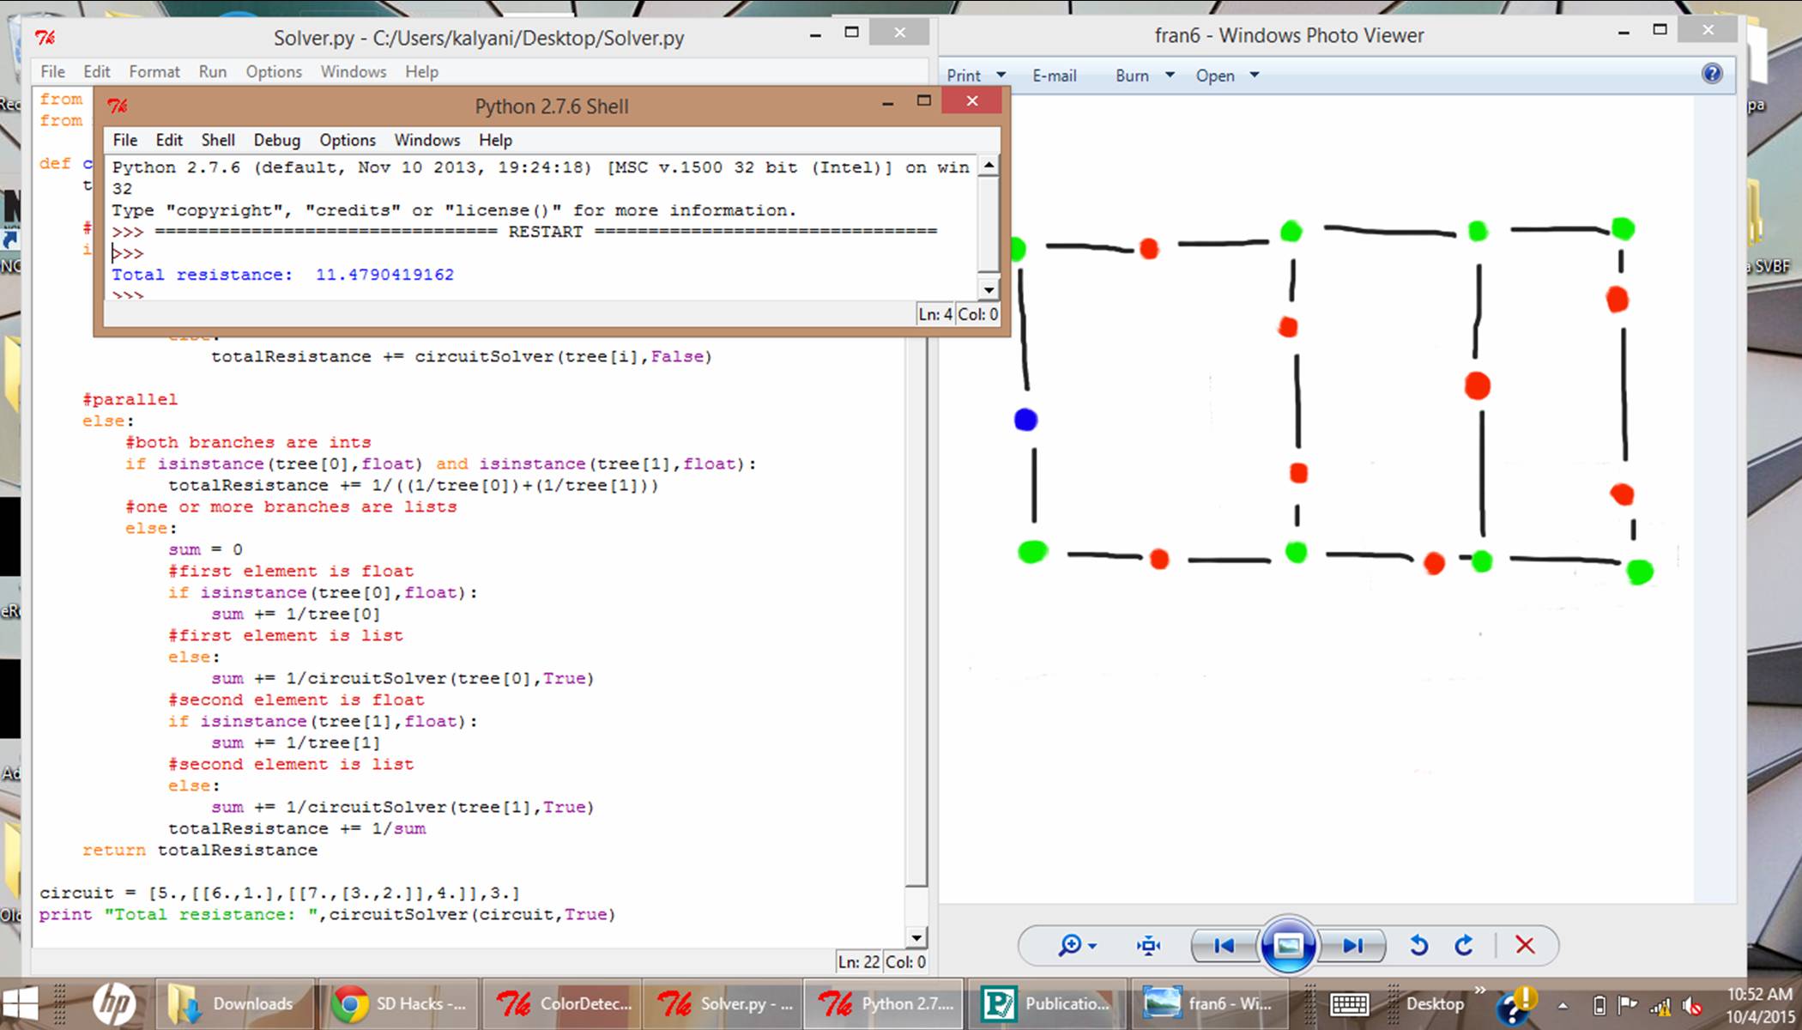The width and height of the screenshot is (1802, 1030).
Task: Go to the previous photo
Action: 1225,946
